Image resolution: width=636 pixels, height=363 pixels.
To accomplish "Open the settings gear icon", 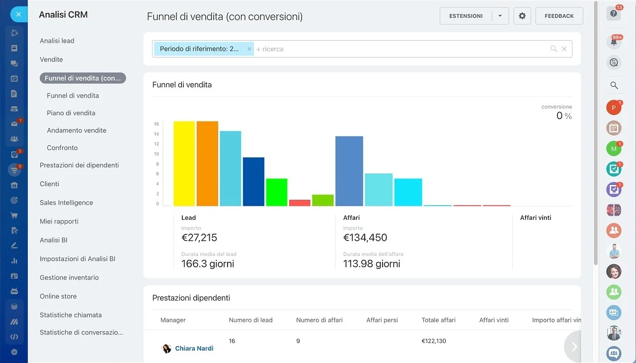I will pyautogui.click(x=522, y=16).
